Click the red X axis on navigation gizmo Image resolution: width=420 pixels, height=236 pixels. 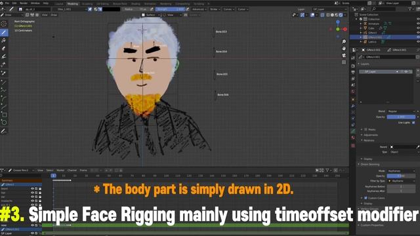pyautogui.click(x=345, y=29)
